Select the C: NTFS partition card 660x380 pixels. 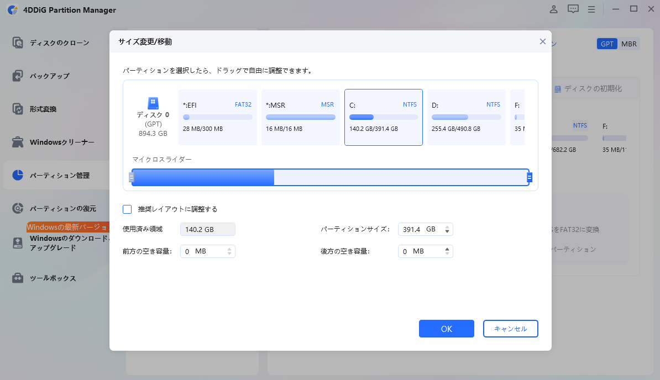point(384,117)
